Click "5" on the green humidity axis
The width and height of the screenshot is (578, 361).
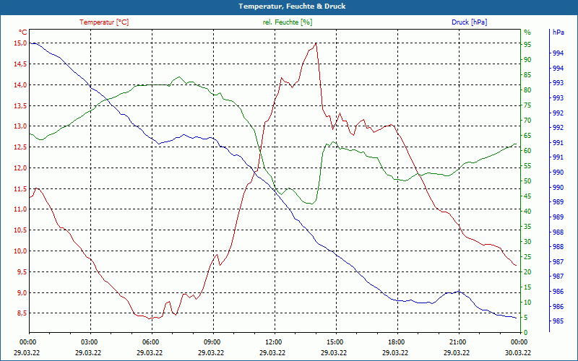coord(526,317)
